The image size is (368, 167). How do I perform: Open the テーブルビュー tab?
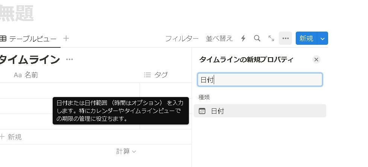[x=28, y=38]
